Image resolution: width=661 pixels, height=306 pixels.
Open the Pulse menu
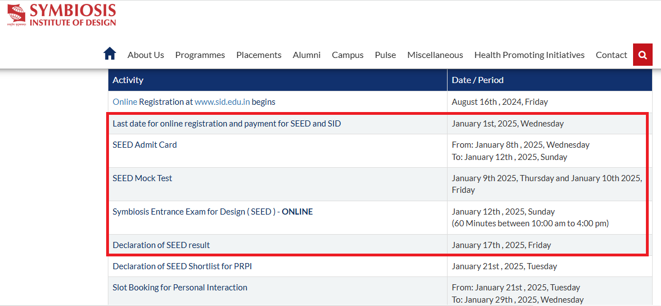[x=386, y=55]
